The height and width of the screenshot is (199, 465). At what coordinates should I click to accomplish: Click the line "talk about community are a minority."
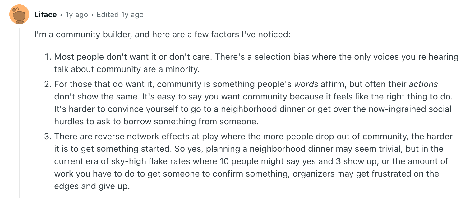[127, 69]
